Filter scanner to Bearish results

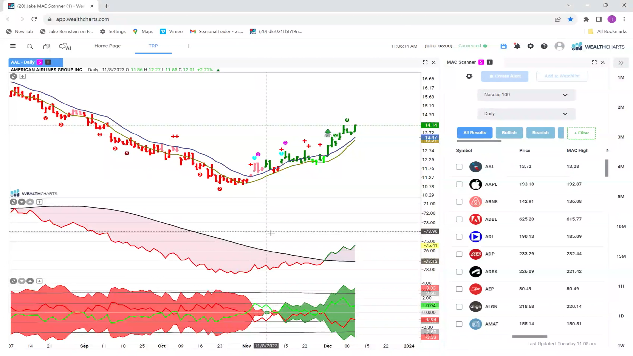[x=540, y=133]
